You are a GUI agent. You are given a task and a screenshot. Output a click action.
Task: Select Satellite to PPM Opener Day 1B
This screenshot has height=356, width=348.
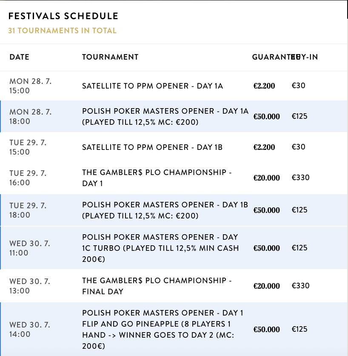tap(152, 147)
